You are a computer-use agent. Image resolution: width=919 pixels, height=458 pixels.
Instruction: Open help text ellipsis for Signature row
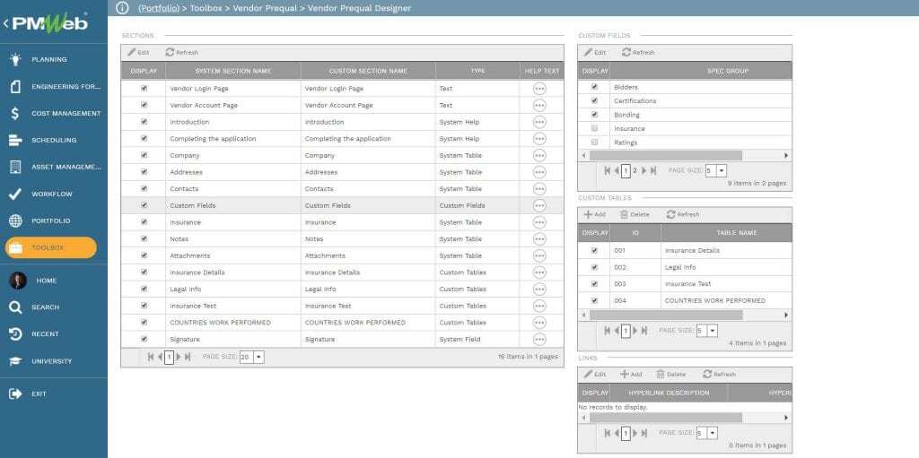tap(539, 339)
